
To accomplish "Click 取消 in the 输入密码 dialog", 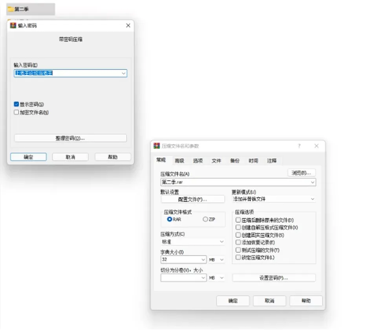I will click(x=70, y=157).
